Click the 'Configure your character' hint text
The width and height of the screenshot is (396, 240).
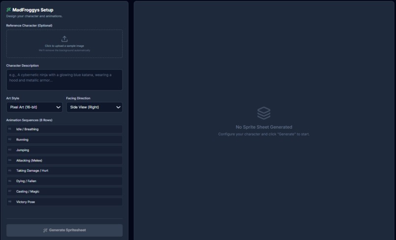264,134
